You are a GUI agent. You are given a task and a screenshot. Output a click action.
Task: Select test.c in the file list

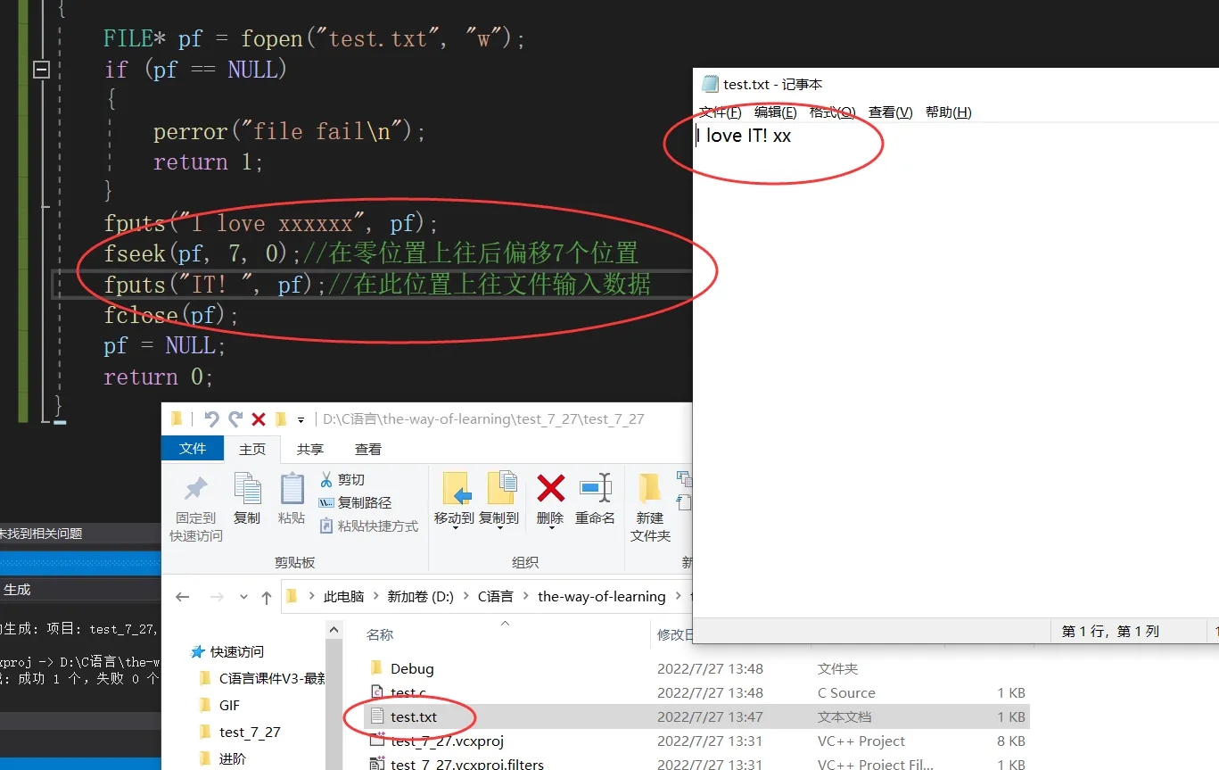tap(408, 692)
